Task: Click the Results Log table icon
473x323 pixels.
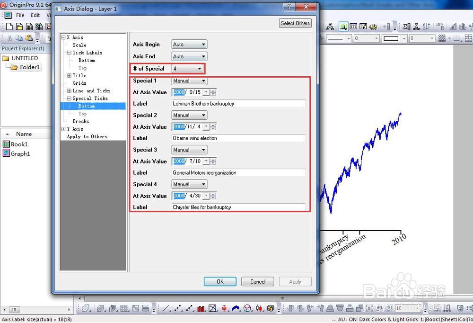Action: click(x=353, y=27)
